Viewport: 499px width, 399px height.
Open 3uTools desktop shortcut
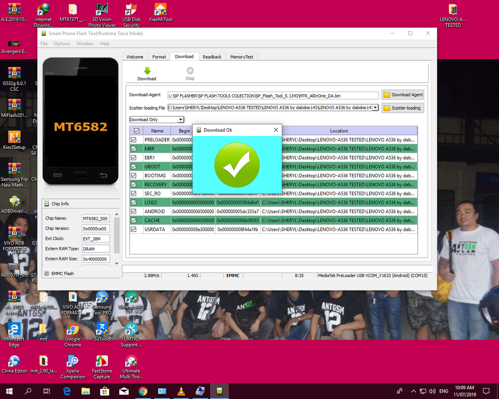pos(102,333)
